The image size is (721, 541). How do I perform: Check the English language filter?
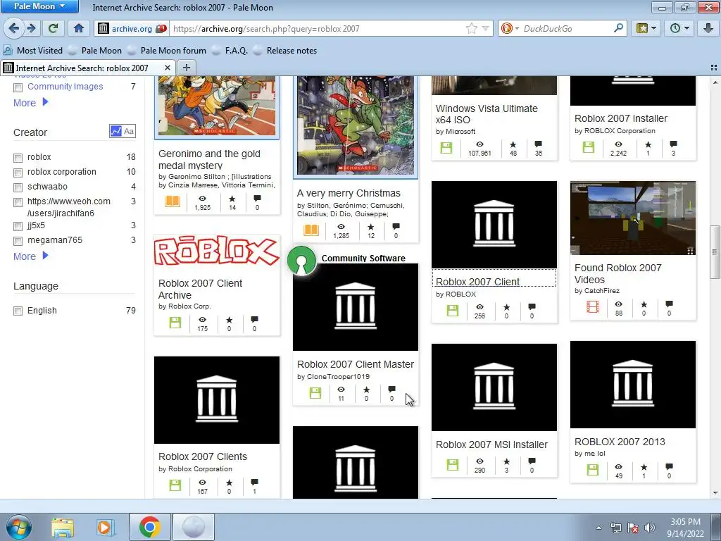pos(18,311)
